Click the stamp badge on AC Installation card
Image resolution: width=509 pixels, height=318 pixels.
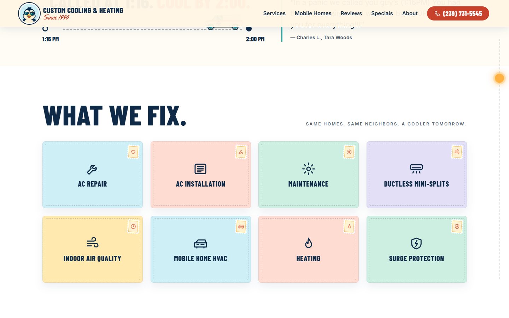(x=241, y=152)
